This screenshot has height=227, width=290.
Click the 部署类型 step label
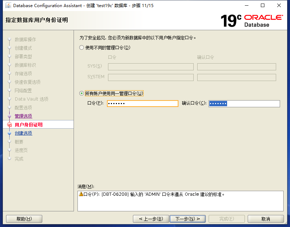tap(23, 56)
